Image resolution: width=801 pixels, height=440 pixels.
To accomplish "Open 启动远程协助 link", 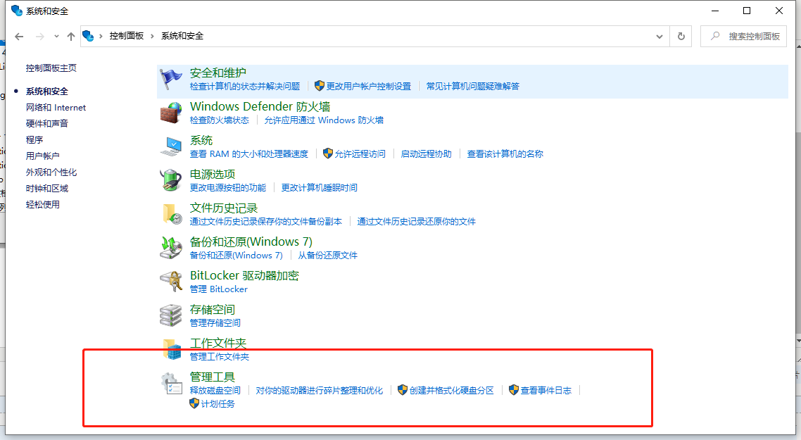I will [x=426, y=153].
